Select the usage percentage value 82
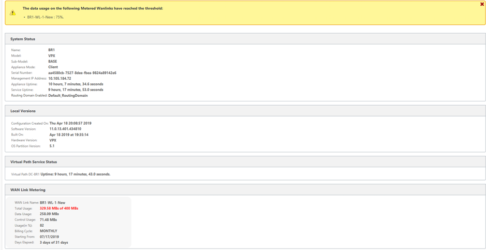 point(42,225)
